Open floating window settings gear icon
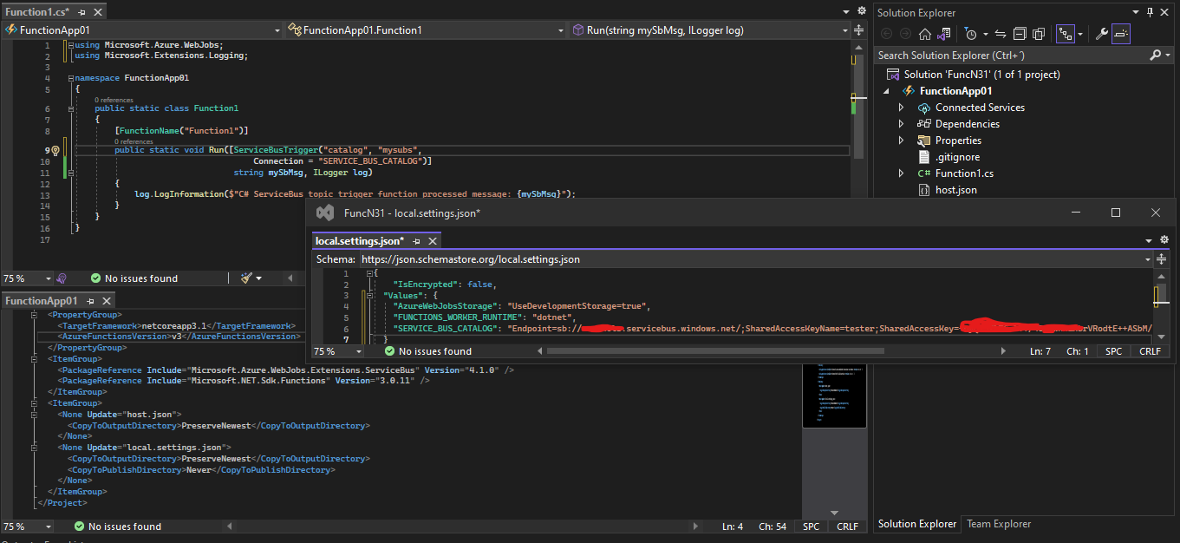Screen dimensions: 1180x543 [1164, 240]
